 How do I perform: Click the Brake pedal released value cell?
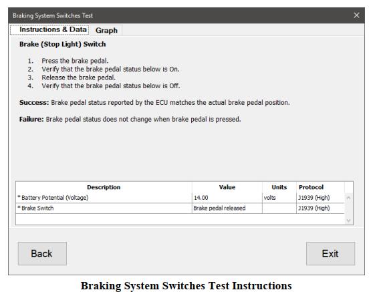coord(227,208)
